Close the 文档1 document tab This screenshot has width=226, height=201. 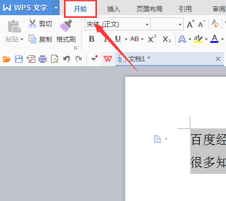tap(218, 59)
